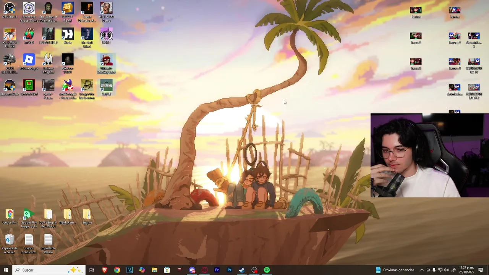The image size is (489, 275).
Task: Open Opera browser from taskbar
Action: click(204, 270)
